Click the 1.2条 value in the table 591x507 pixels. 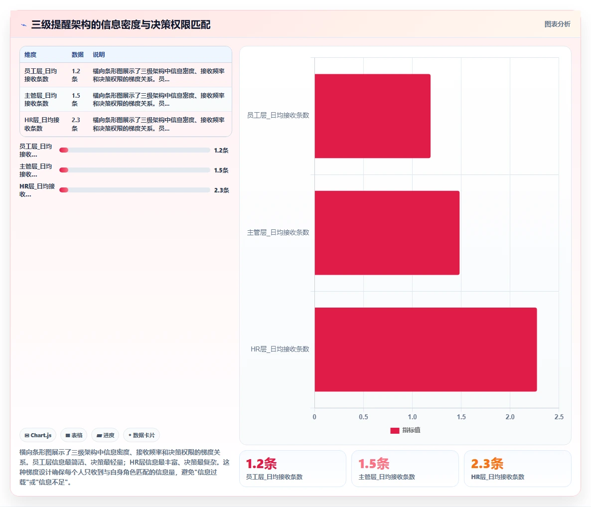(76, 75)
